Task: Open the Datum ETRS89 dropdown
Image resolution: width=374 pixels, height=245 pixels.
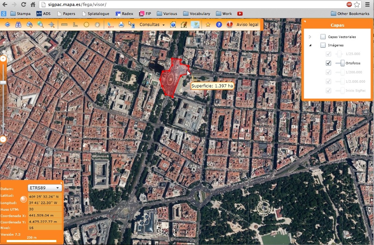Action: pos(45,188)
